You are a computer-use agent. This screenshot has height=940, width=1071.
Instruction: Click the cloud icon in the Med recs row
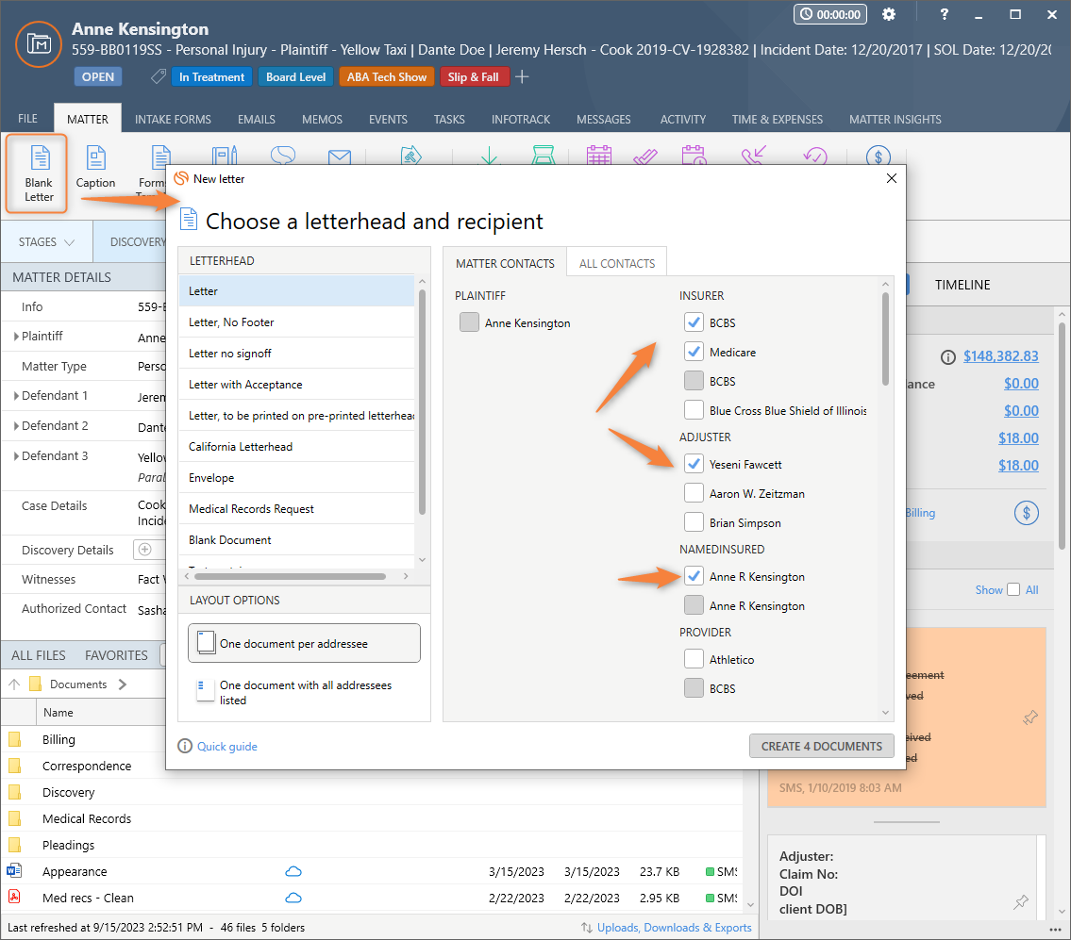293,898
